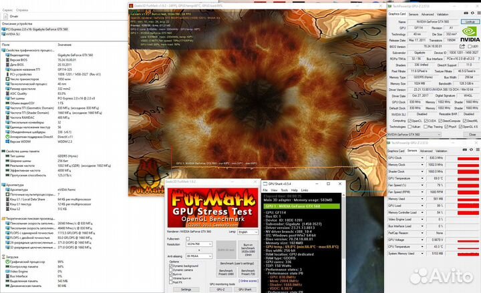The width and height of the screenshot is (481, 293).
Task: Click the GPU Shark title bar icon
Action: (265, 184)
